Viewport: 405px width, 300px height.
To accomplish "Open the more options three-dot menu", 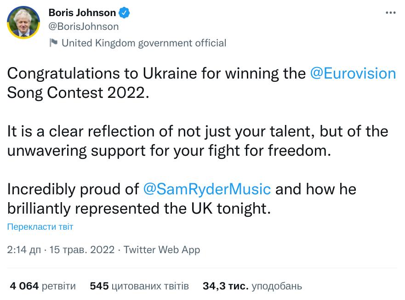I will click(390, 13).
